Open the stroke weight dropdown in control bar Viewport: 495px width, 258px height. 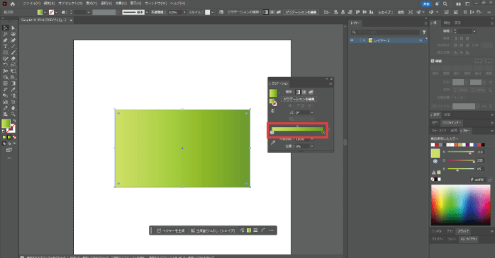89,12
